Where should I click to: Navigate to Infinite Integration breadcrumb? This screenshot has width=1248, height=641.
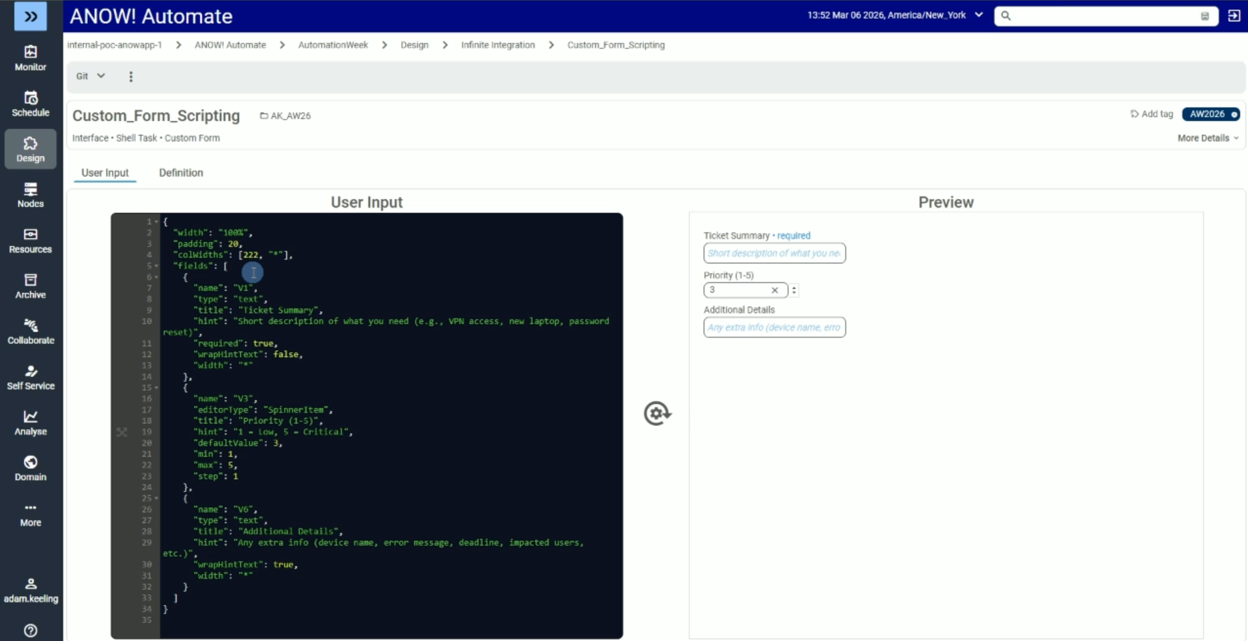tap(497, 45)
